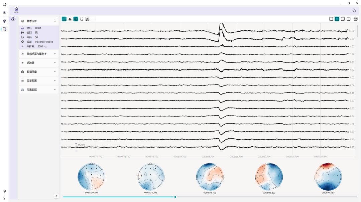Click the spectrum peak icon in toolbar
361x202 pixels.
[x=70, y=19]
